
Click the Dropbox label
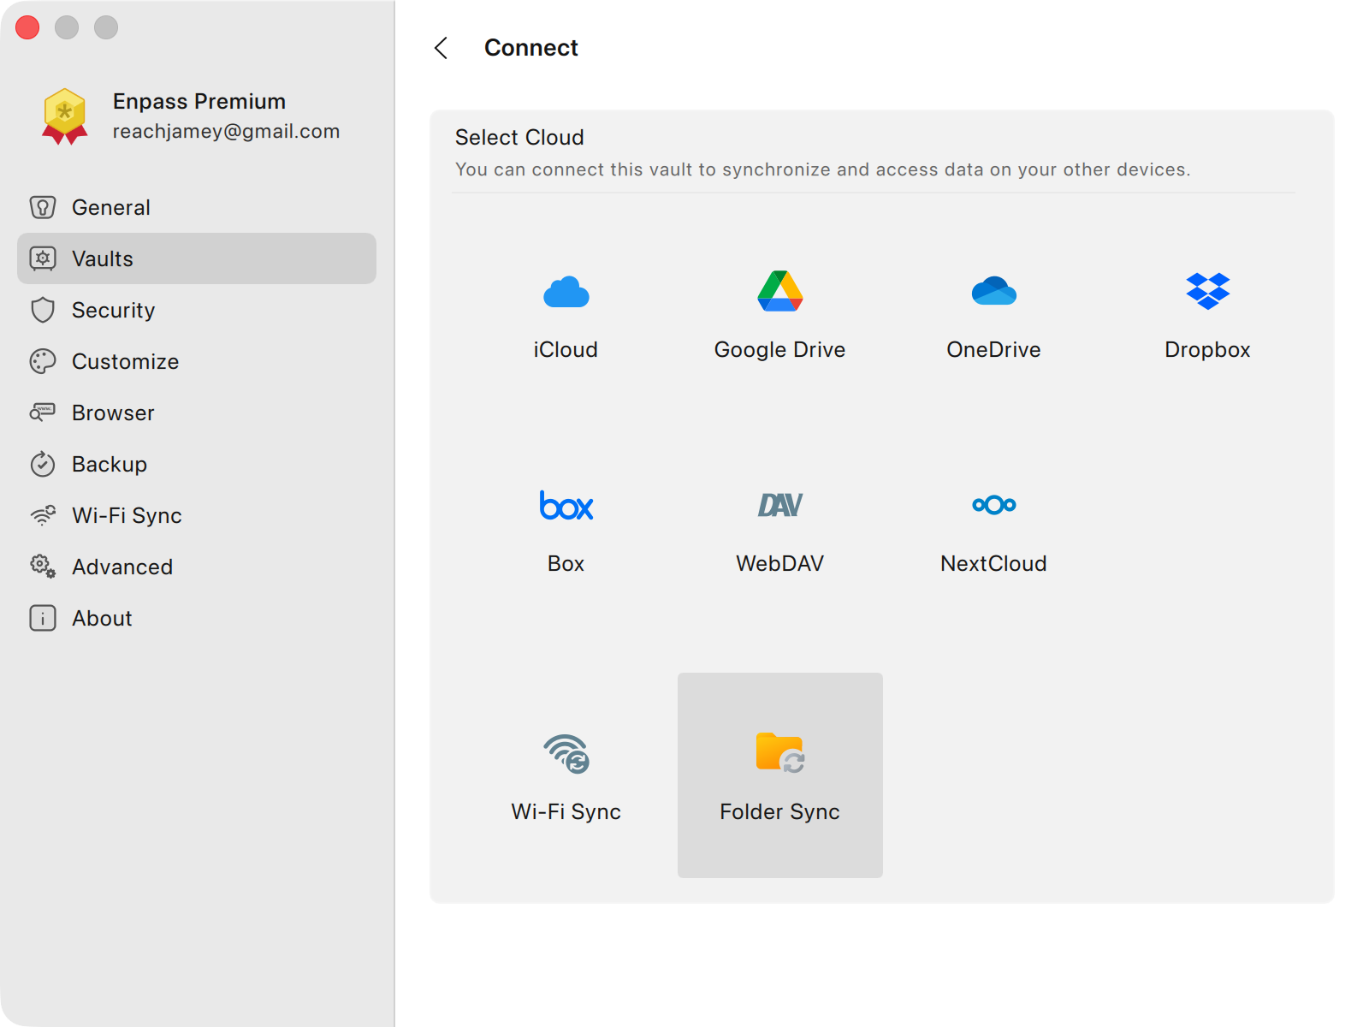[x=1207, y=349]
